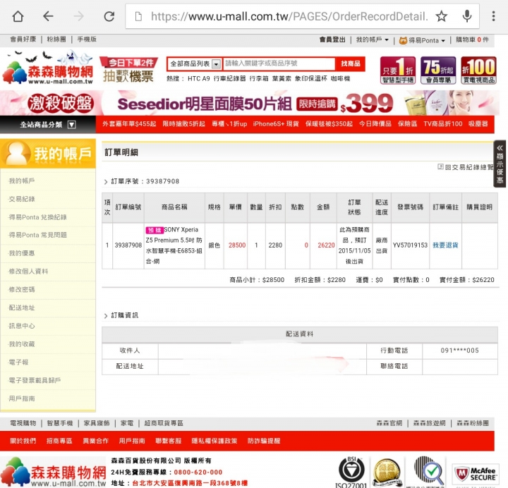Select sidebar item 電子發票載具歸戶

click(35, 380)
